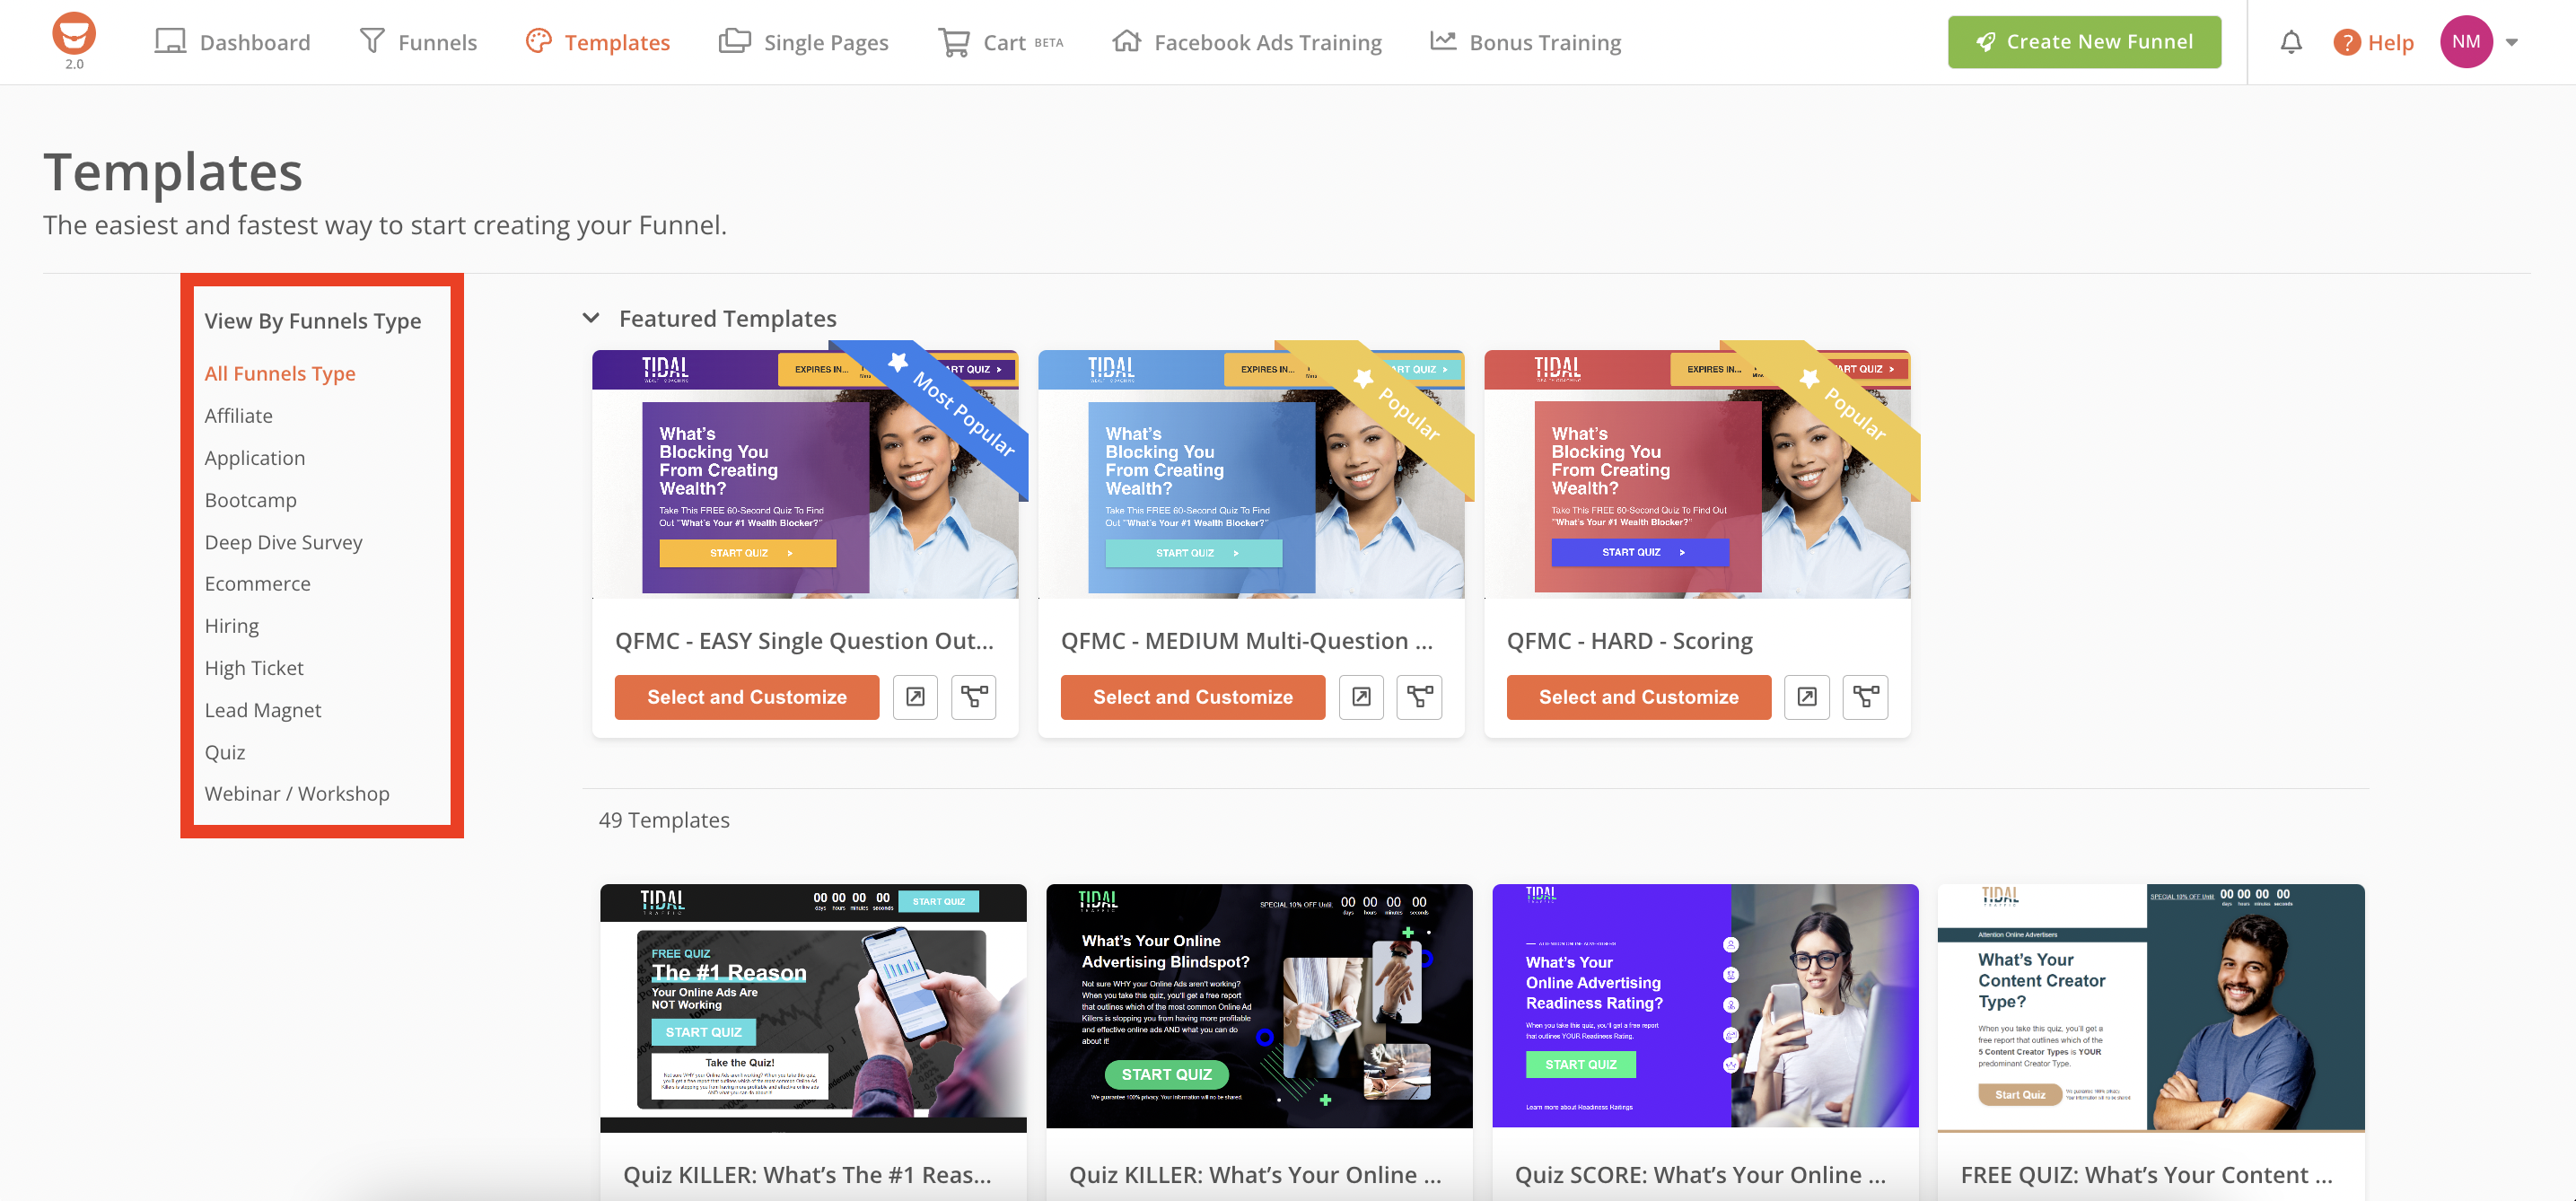This screenshot has height=1201, width=2576.
Task: Click funnel flow icon for QFMC HARD template
Action: point(1865,697)
